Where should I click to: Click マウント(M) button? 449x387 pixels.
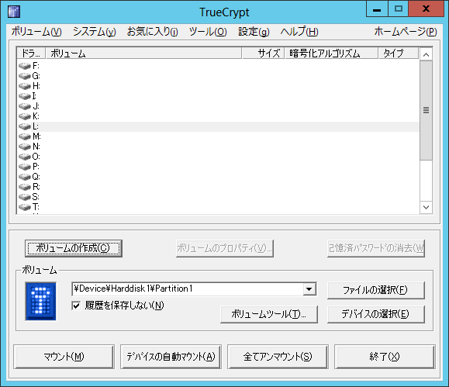pos(64,357)
